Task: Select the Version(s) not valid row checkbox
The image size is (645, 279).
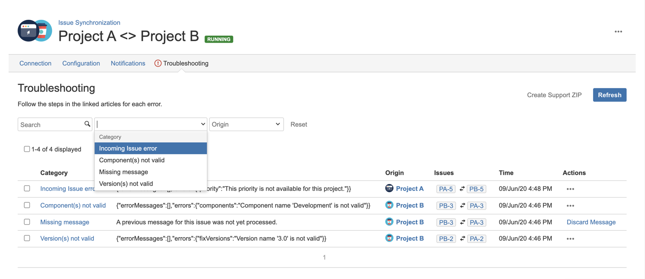Action: click(27, 238)
